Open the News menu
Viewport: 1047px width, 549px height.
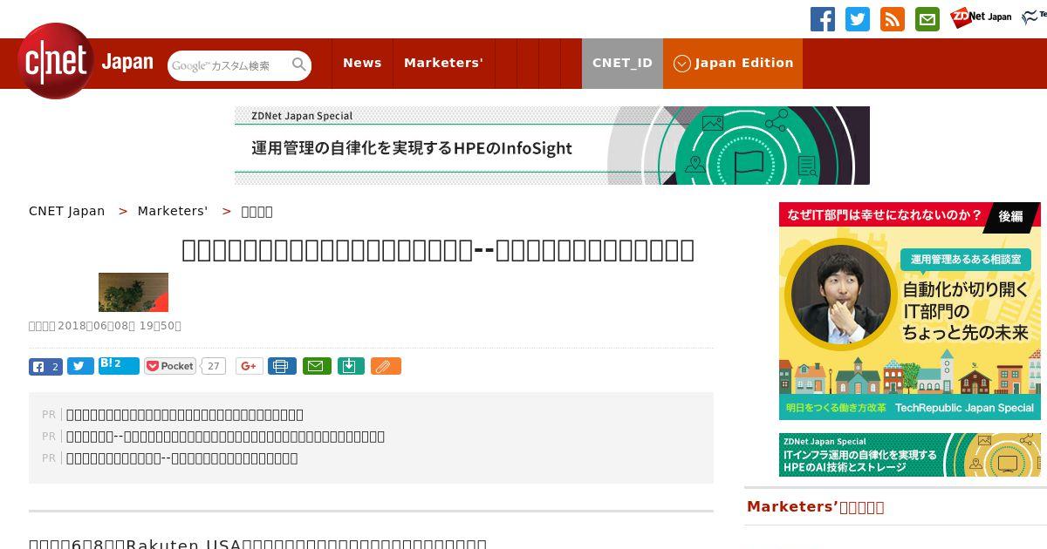click(362, 63)
